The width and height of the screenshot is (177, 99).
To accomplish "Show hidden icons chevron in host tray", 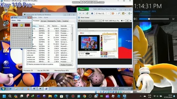I will pyautogui.click(x=140, y=96).
